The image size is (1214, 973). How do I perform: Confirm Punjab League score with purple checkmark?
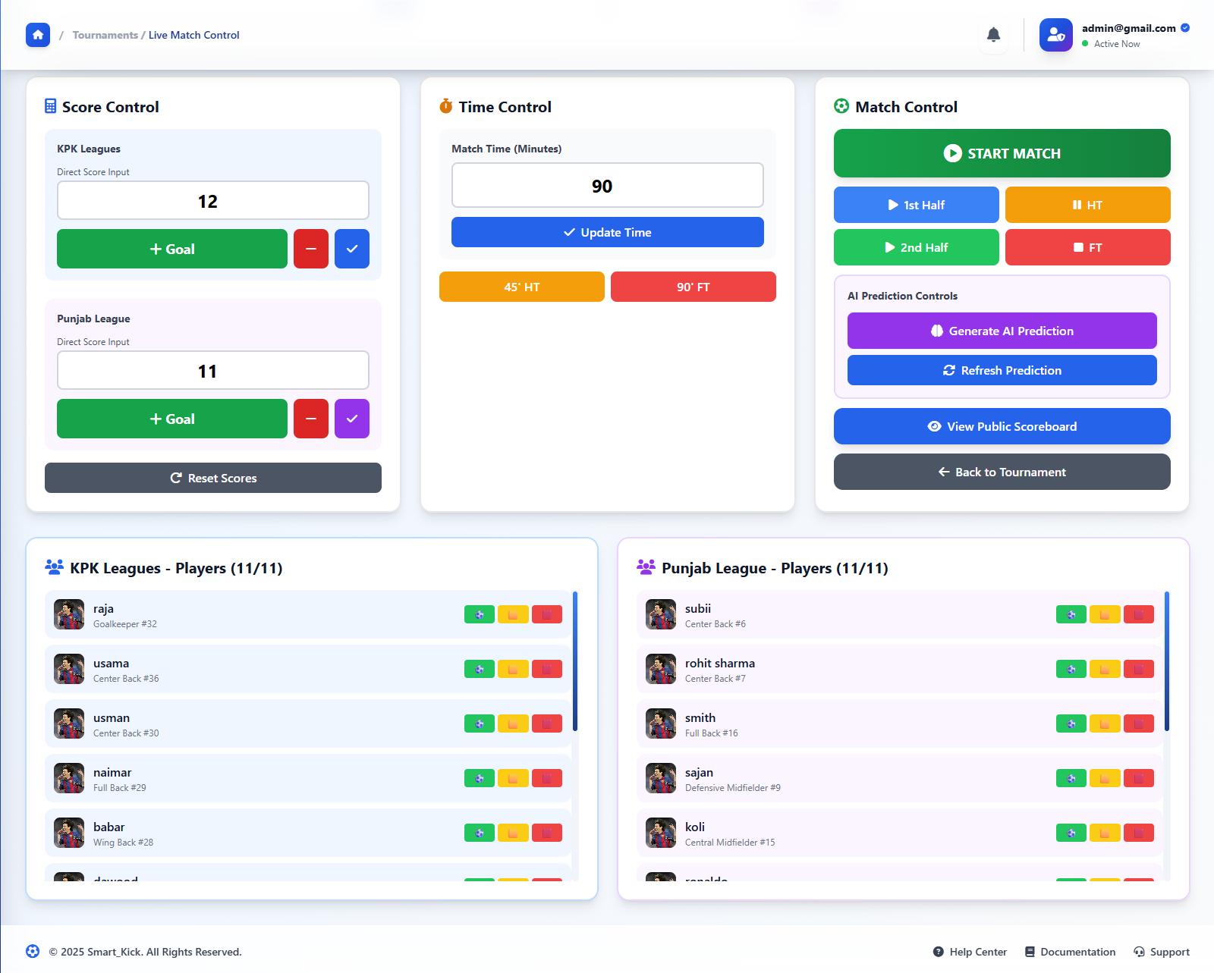pos(352,419)
